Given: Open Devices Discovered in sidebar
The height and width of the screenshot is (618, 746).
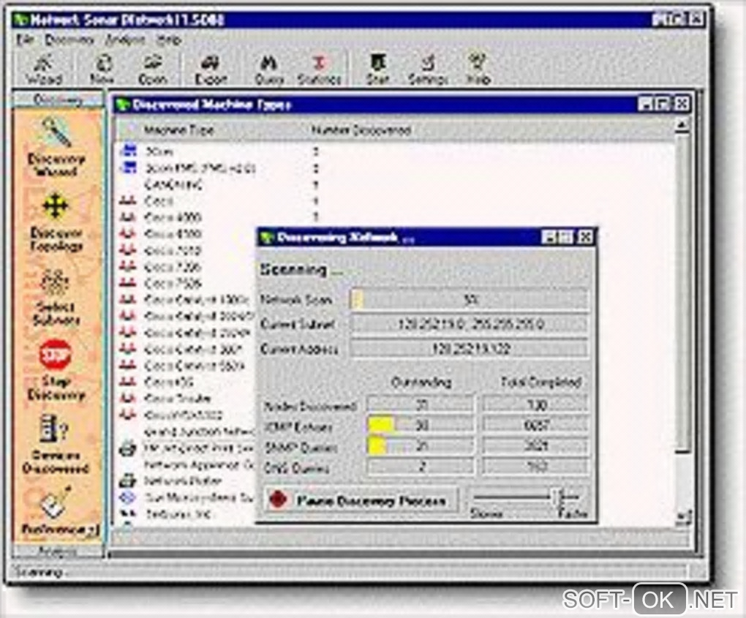Looking at the screenshot, I should [56, 445].
